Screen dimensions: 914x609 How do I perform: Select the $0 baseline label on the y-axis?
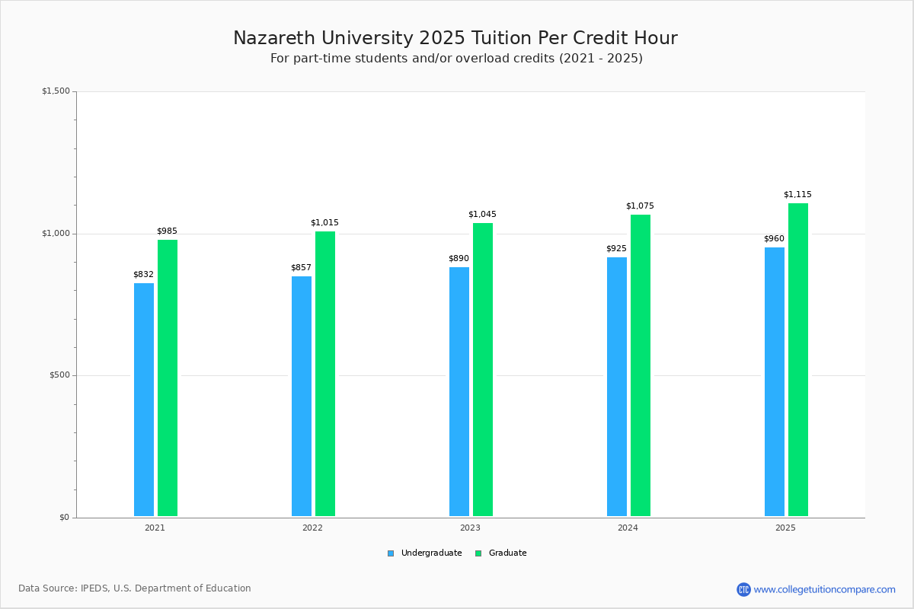(x=65, y=516)
